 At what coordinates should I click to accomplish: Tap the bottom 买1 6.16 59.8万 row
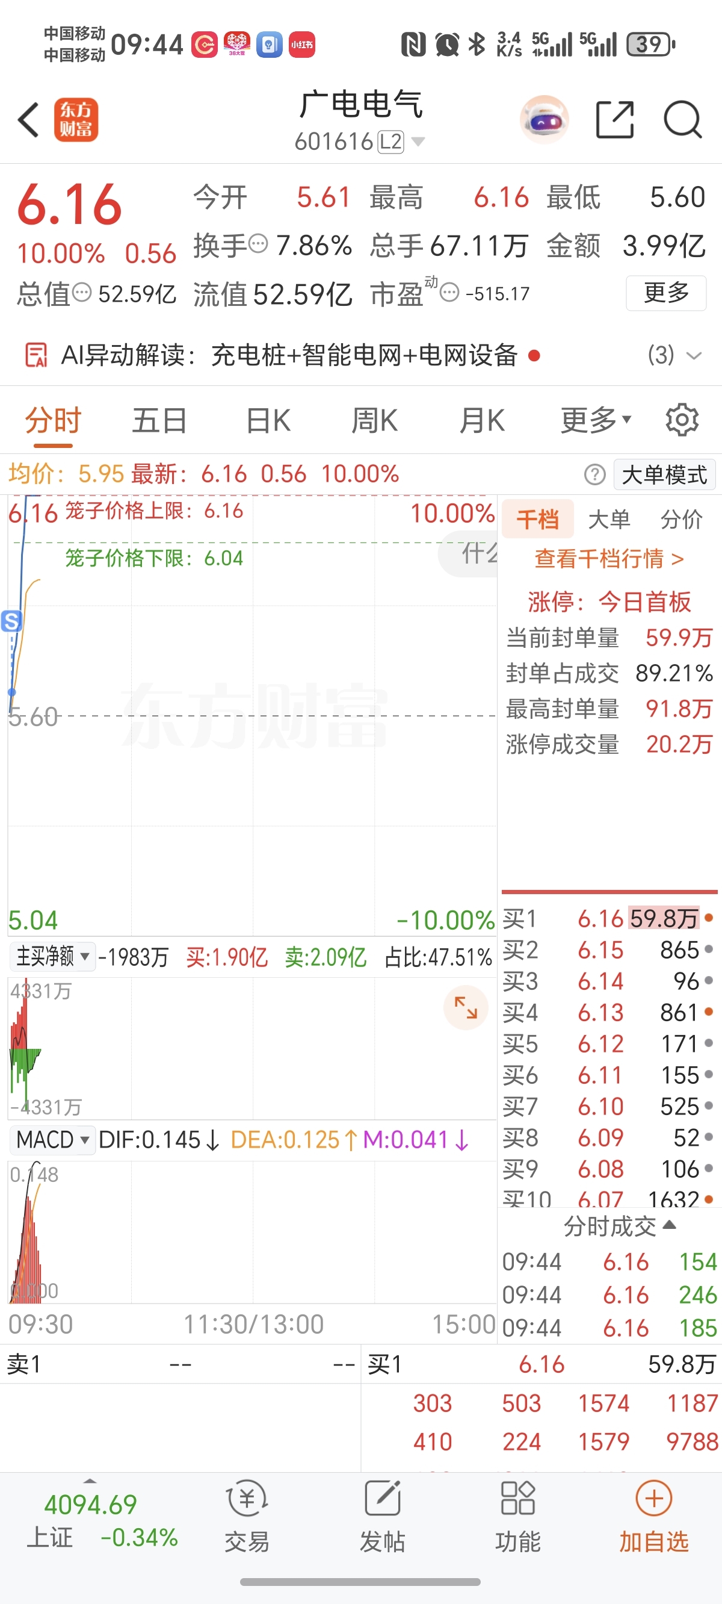tap(541, 1364)
